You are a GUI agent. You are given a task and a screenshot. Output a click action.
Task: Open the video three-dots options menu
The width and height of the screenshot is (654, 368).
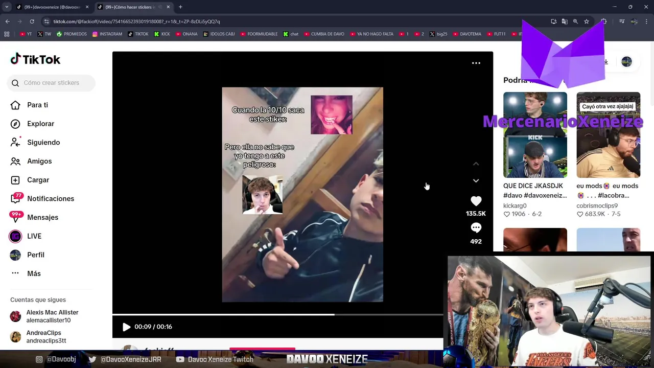[476, 63]
